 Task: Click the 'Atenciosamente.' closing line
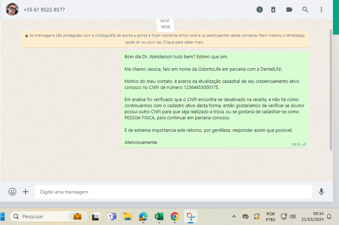pos(141,142)
